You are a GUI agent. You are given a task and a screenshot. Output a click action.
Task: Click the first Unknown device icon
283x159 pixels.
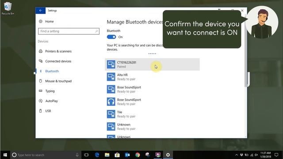tap(111, 127)
